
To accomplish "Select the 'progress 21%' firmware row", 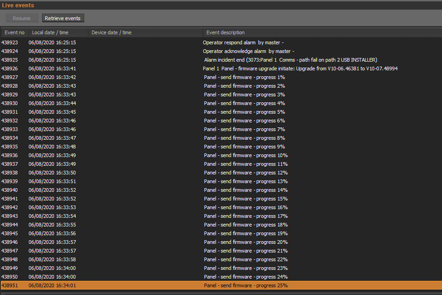I will (x=221, y=251).
